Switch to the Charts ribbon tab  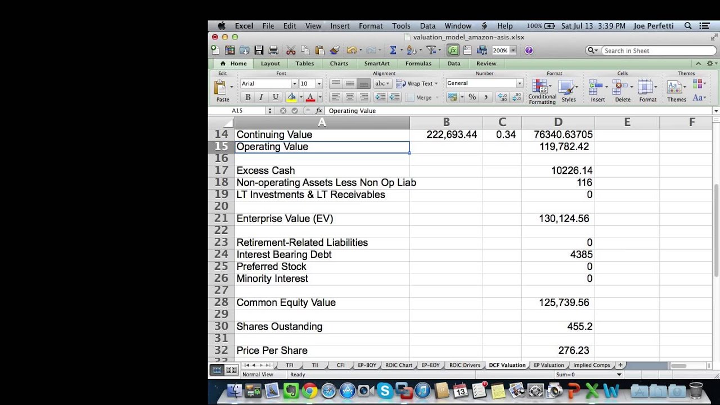pyautogui.click(x=339, y=64)
